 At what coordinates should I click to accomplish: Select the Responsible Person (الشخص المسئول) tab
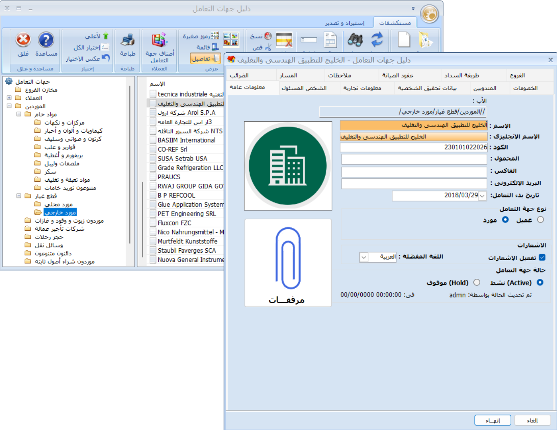coord(304,88)
